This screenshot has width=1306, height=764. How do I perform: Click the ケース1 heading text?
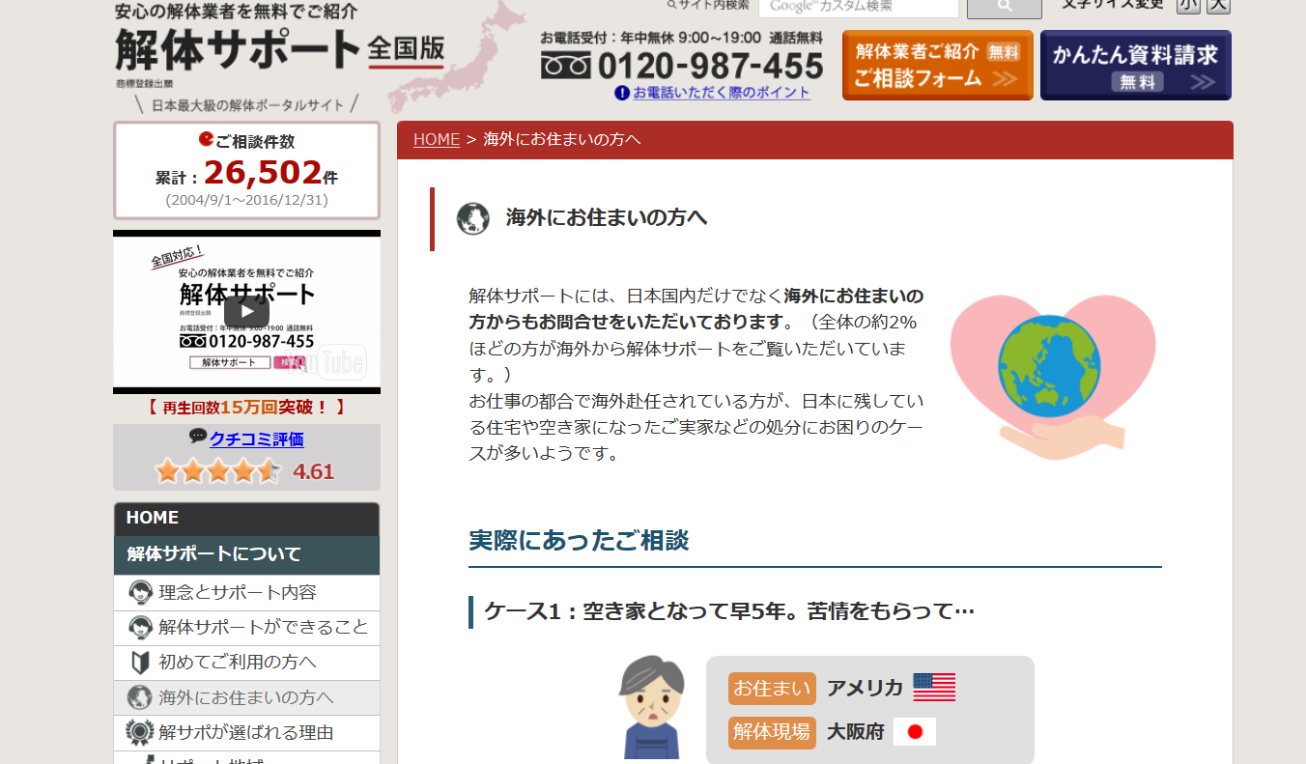729,611
